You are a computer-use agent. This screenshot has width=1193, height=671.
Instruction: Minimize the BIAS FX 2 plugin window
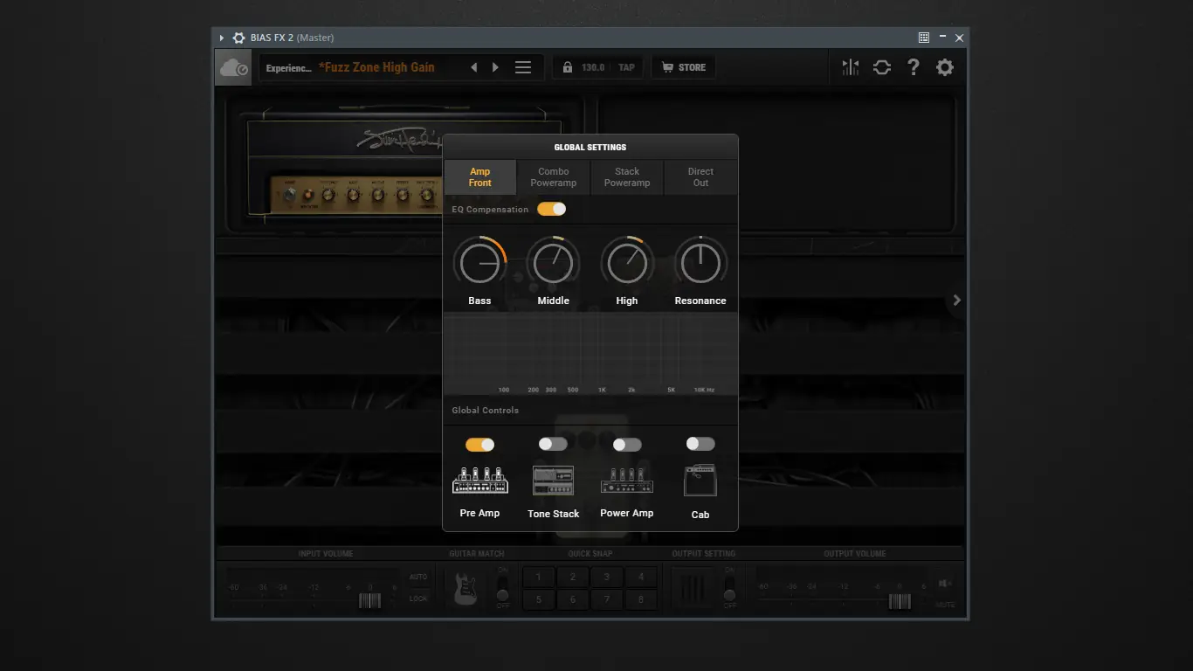pos(942,38)
